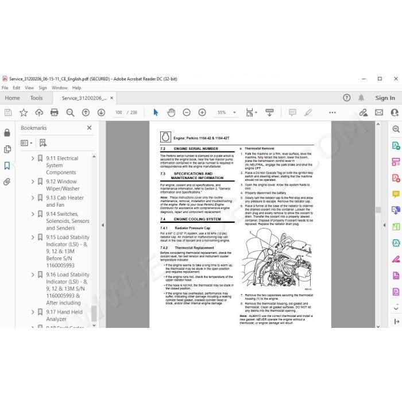Open the Sign menu
This screenshot has height=402, width=402.
coord(42,88)
